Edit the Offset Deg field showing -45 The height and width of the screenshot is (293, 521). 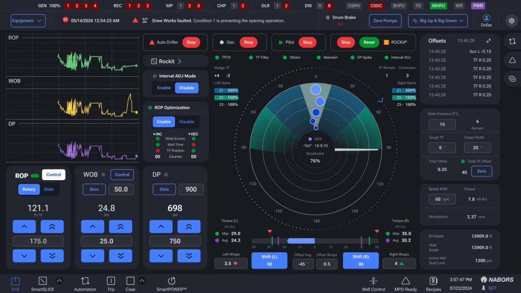303,264
